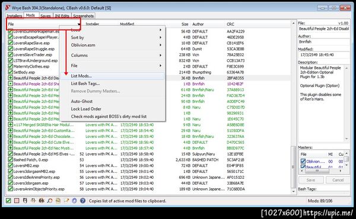Select Beautiful People 2ch-Ed Chocolate row
Image resolution: width=356 pixels, height=219 pixels.
pyautogui.click(x=149, y=136)
